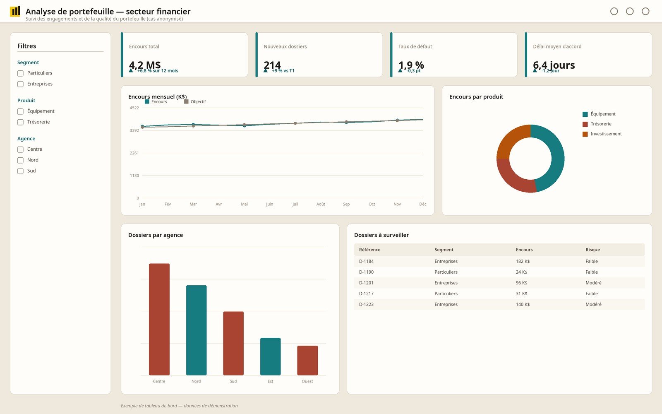
Task: Click the Équipement donut legend swatch
Action: (x=585, y=114)
